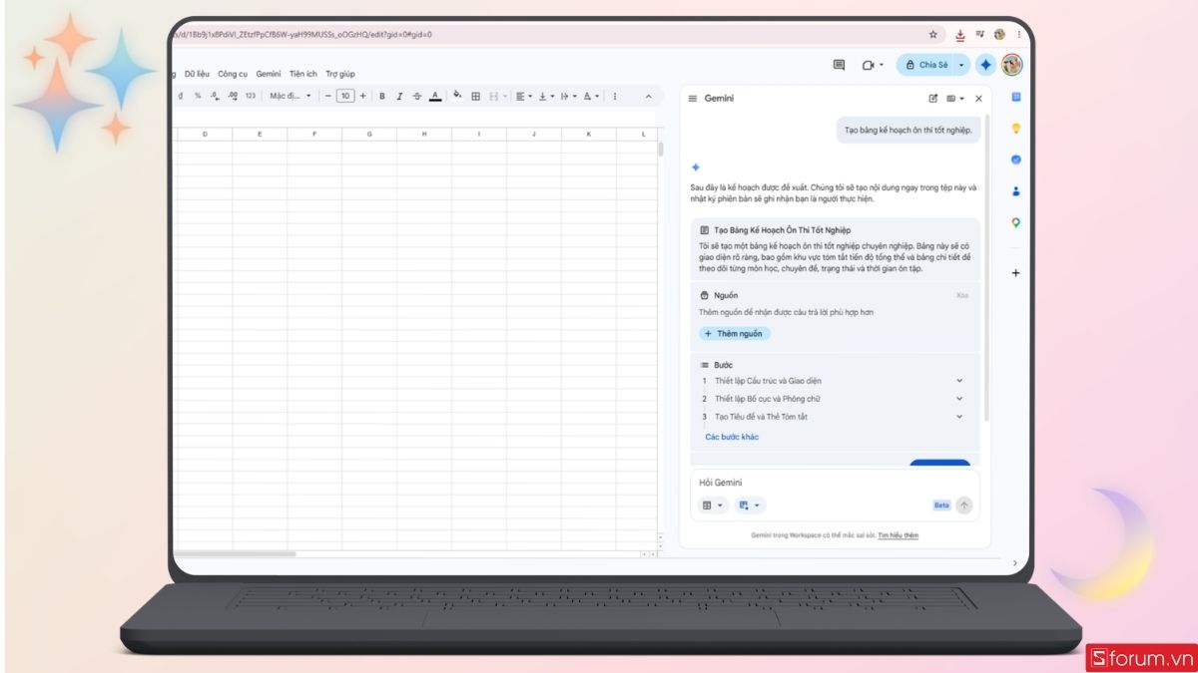Open the Gemini panel hamburger menu
Image resolution: width=1198 pixels, height=673 pixels.
[x=693, y=99]
